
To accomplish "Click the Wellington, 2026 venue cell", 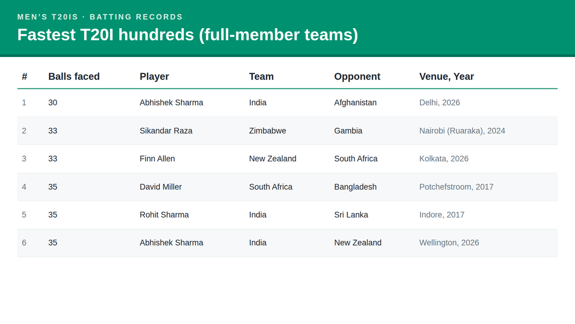I will [x=449, y=243].
